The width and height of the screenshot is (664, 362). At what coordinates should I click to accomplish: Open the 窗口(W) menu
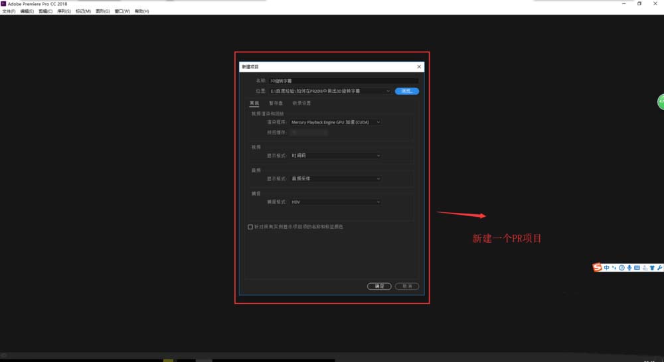tap(122, 11)
